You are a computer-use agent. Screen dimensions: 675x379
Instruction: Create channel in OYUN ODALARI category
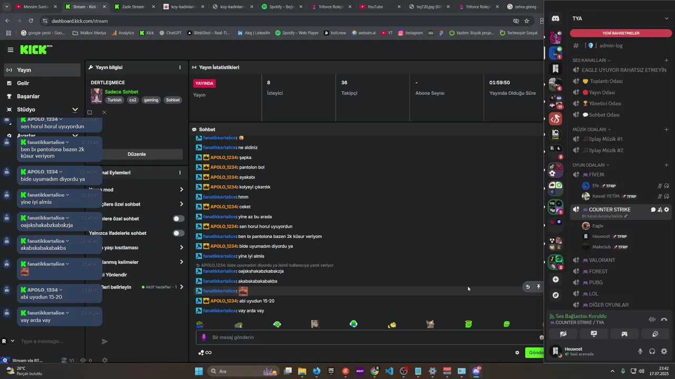[667, 165]
